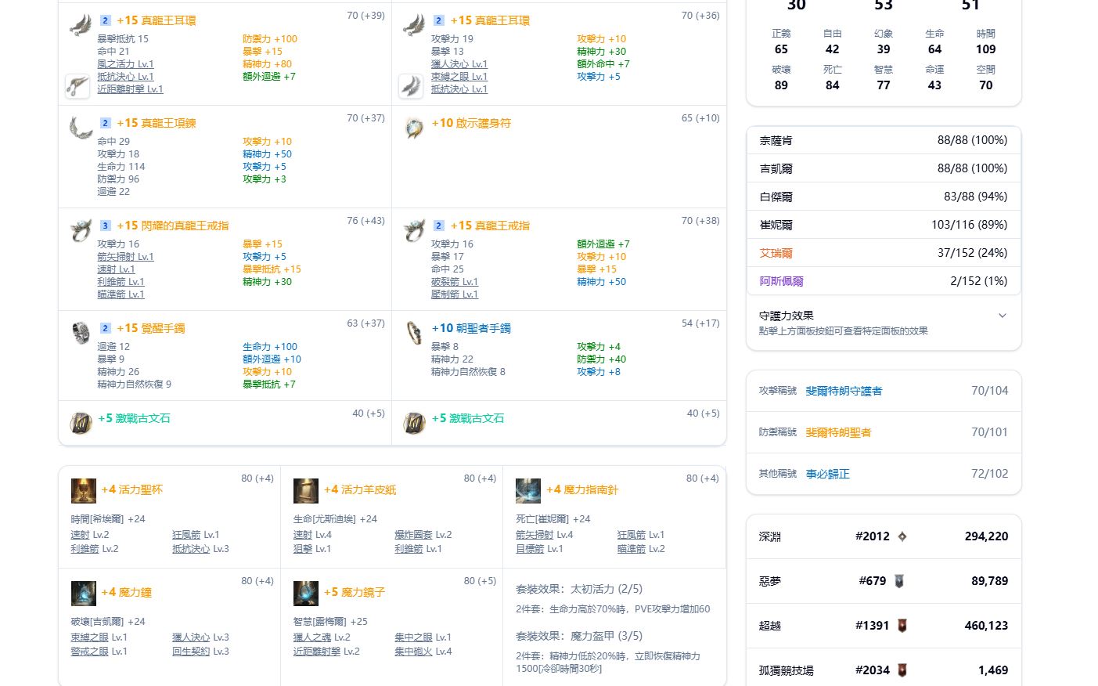This screenshot has width=1098, height=686.
Task: Open the 箭矢掃射 Lv.1 skill link under ring
Action: click(125, 257)
